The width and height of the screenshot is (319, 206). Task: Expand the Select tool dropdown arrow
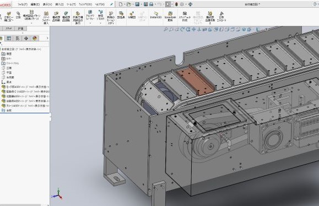(x=172, y=4)
